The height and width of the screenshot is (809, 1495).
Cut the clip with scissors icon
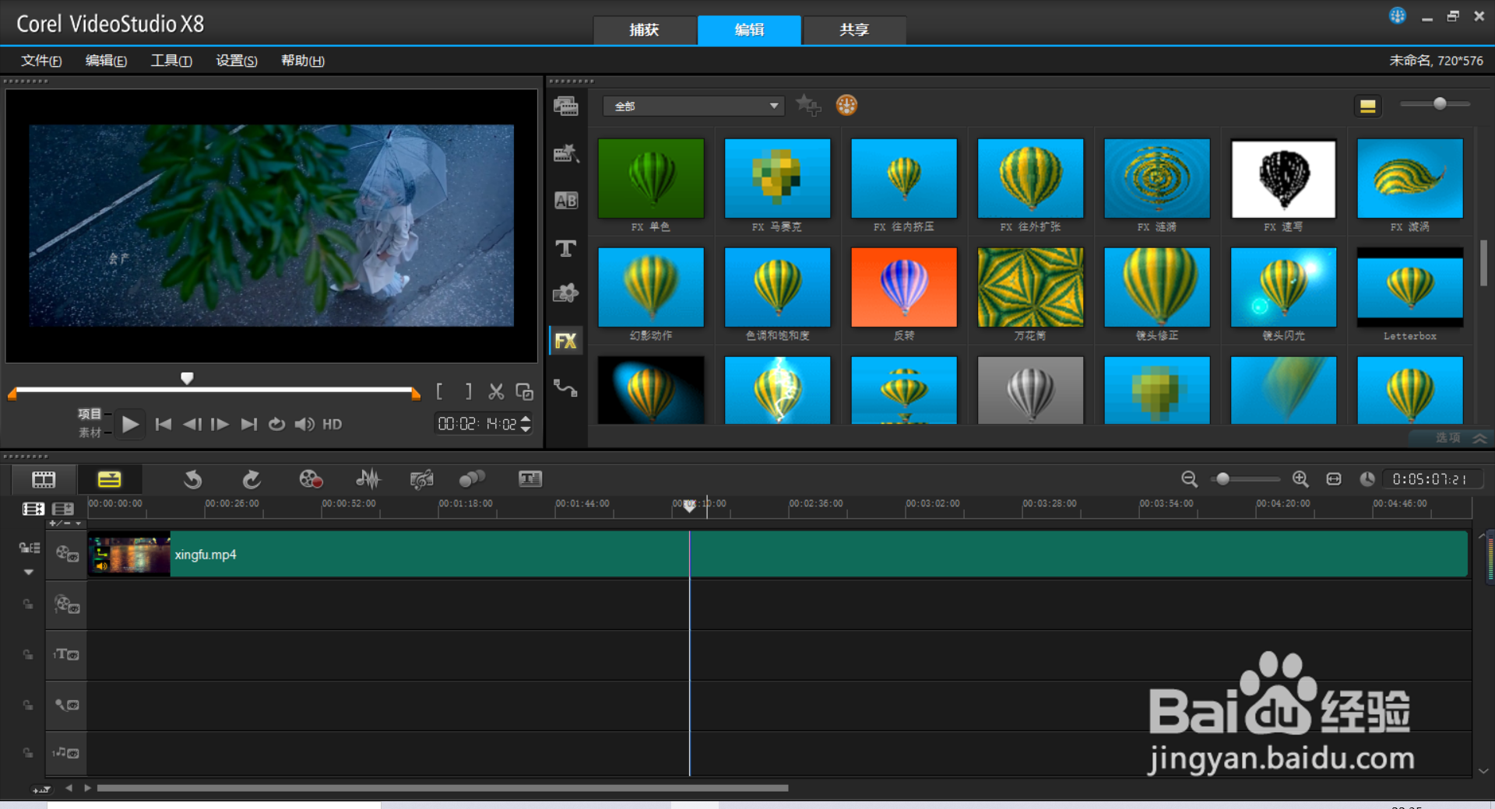click(496, 391)
